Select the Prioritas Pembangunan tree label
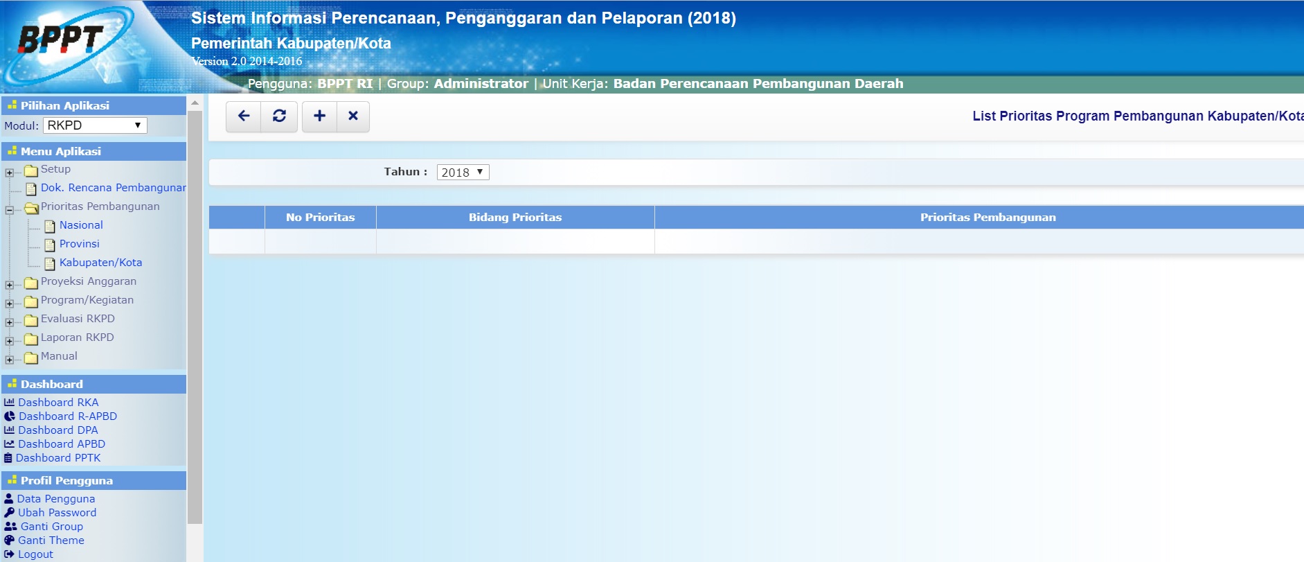 pyautogui.click(x=100, y=207)
